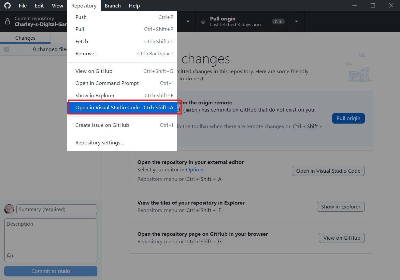
Task: Click the 7 commits behind badge
Action: [278, 21]
